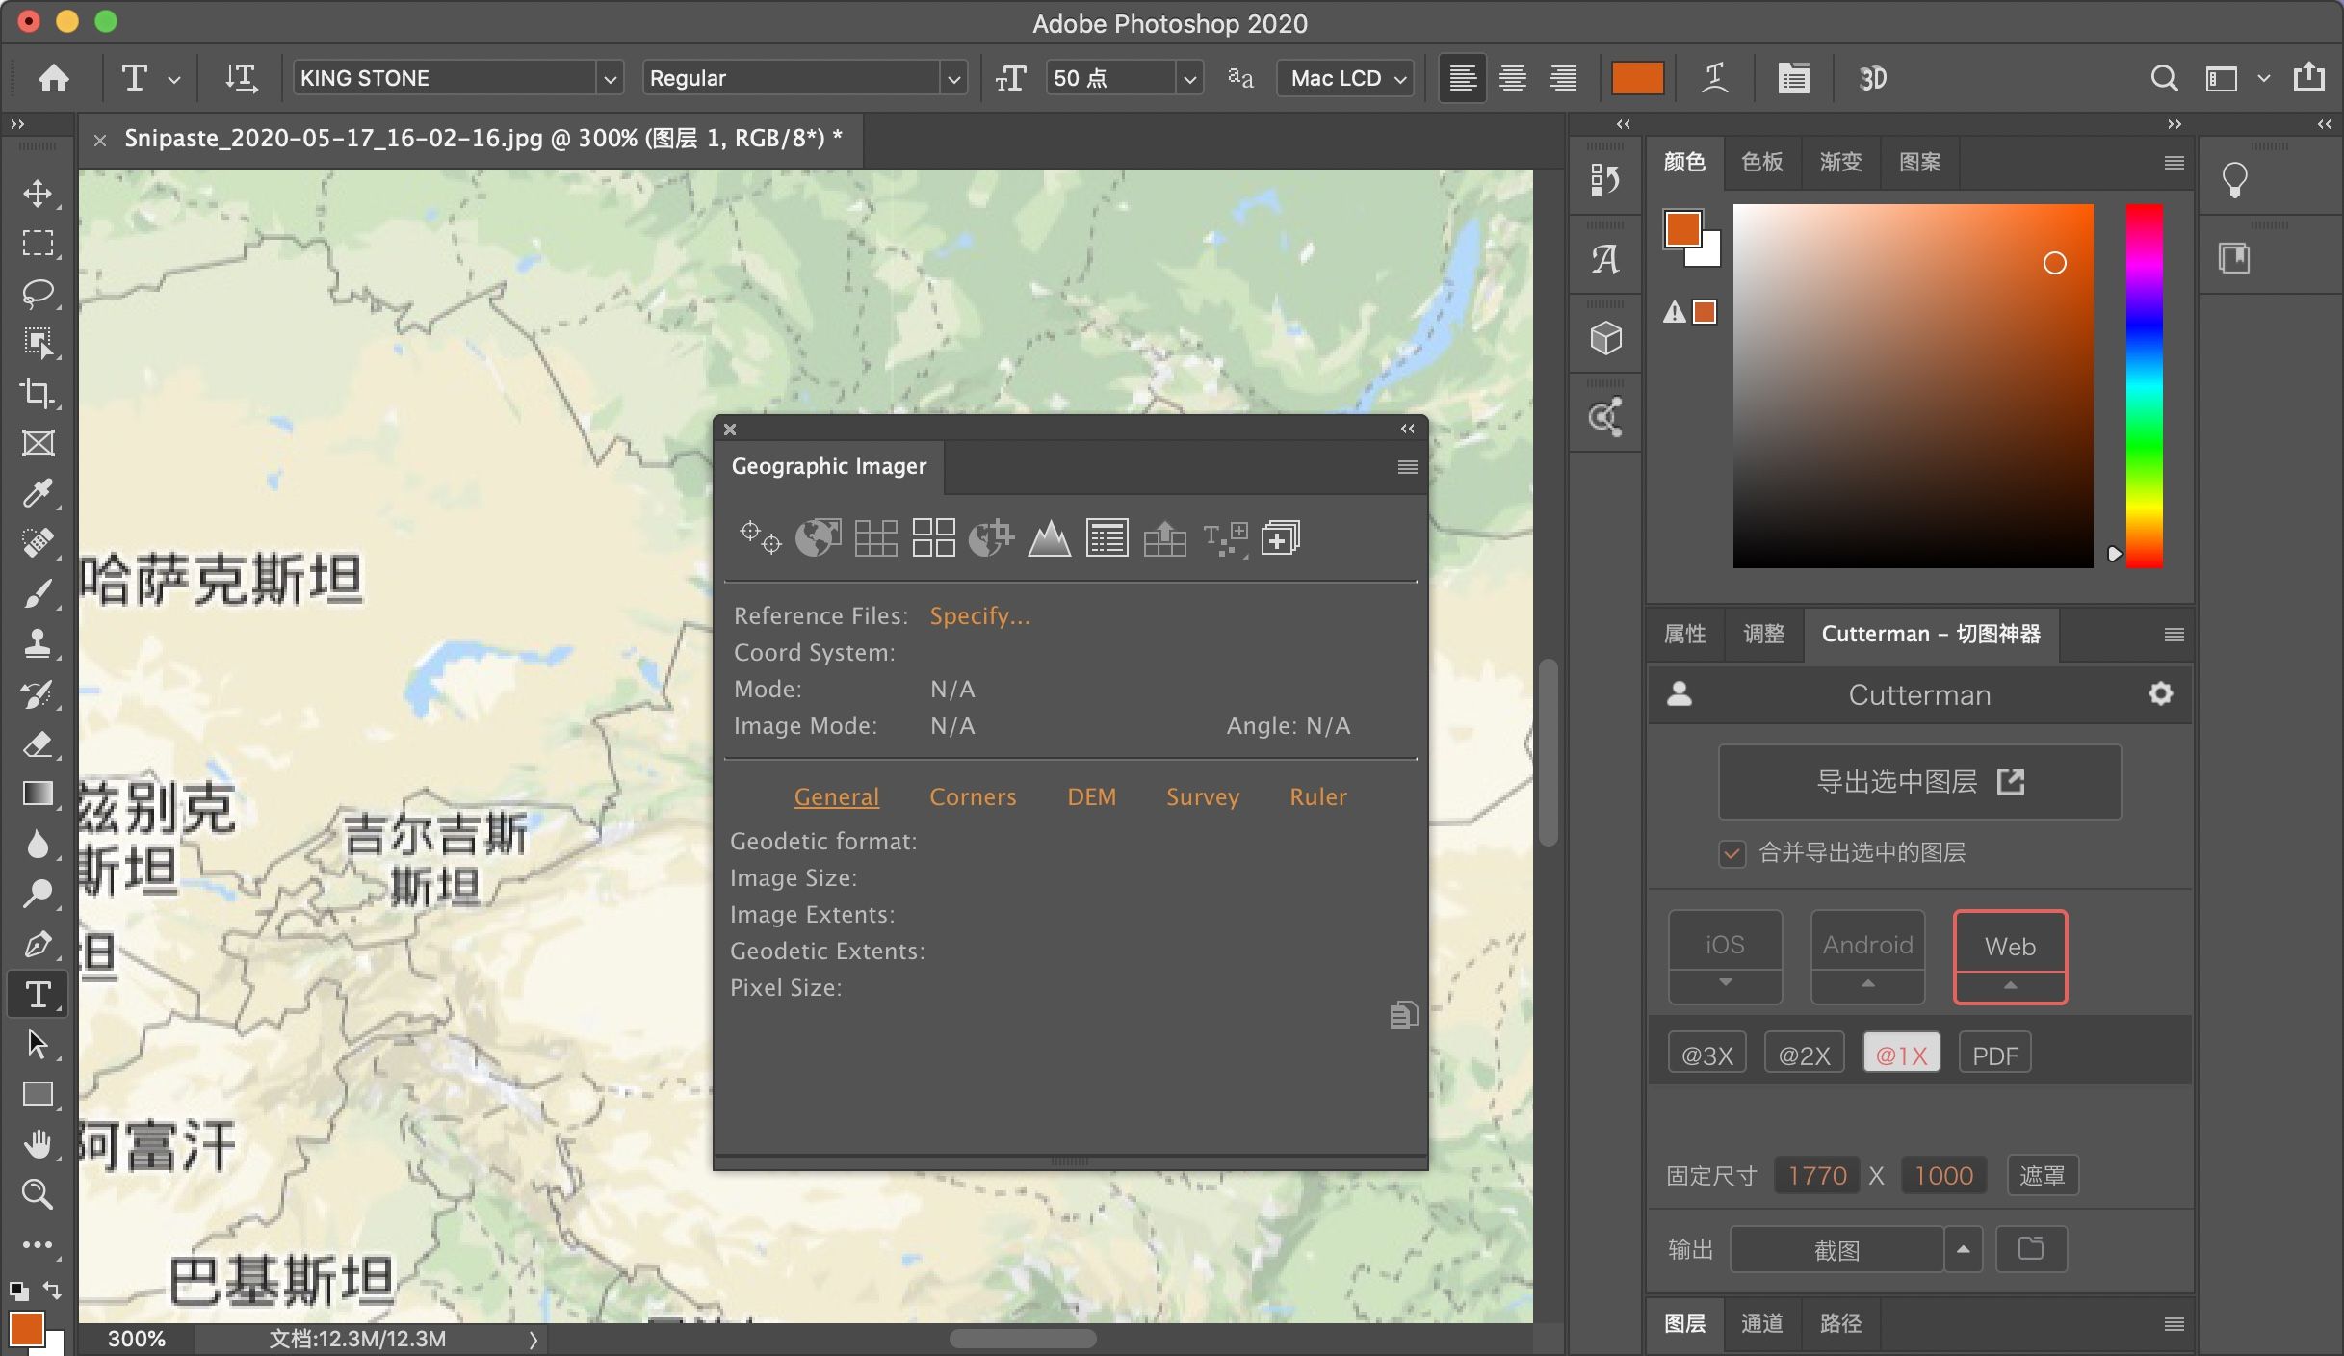Select the Eyedropper tool
2344x1356 pixels.
38,493
